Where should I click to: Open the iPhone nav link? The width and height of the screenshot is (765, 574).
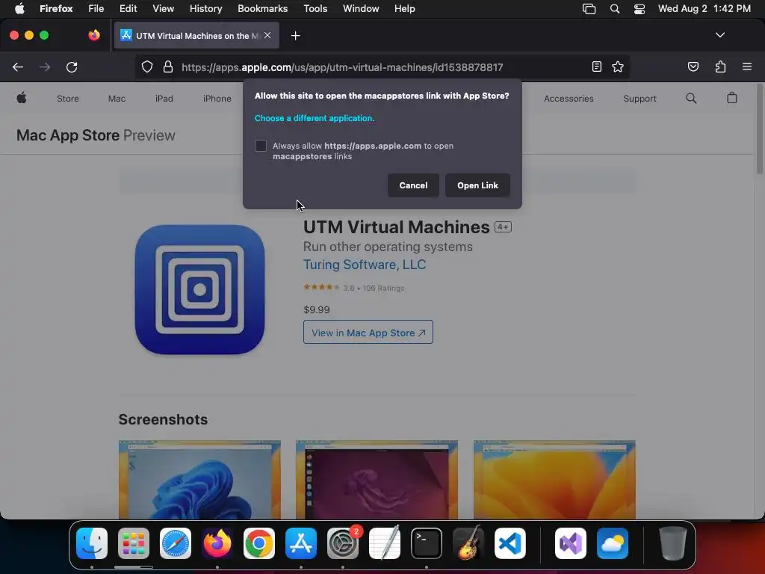[217, 99]
